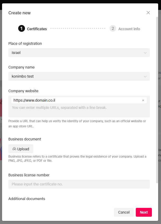Click the dialog vertical scrollbar
The height and width of the screenshot is (224, 161).
click(x=157, y=100)
